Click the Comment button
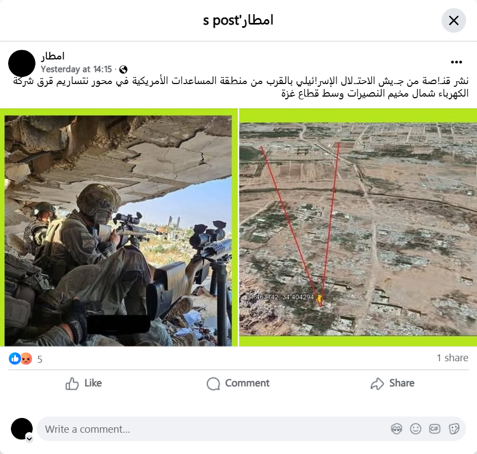 (238, 384)
